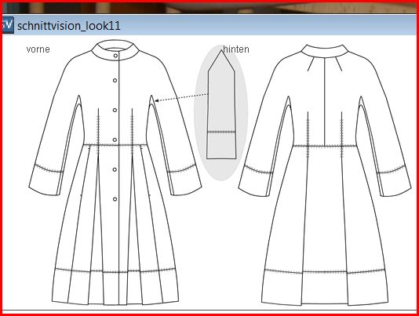Click the third button on front dress placket
This screenshot has width=419, height=316.
115,110
